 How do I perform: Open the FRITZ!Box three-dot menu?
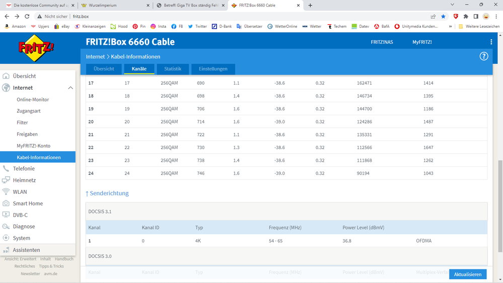pos(491,42)
